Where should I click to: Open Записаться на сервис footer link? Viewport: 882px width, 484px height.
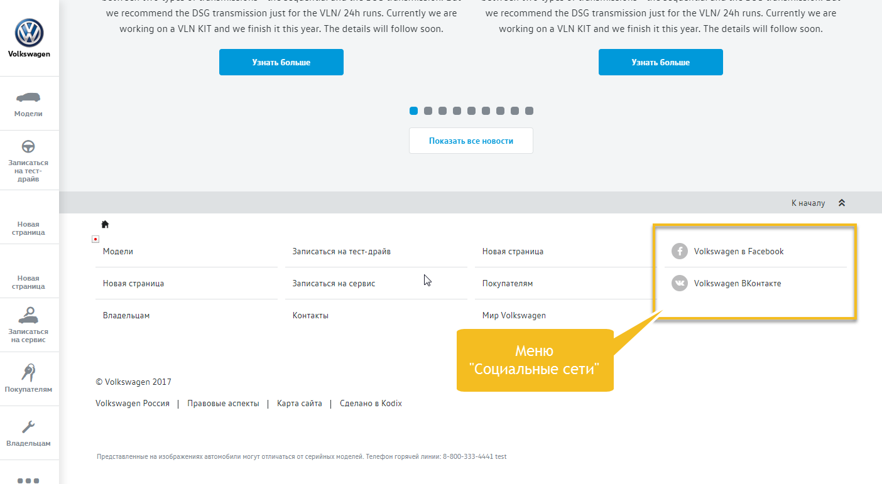(334, 283)
